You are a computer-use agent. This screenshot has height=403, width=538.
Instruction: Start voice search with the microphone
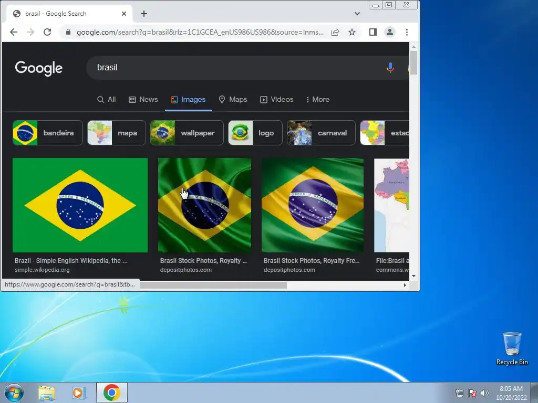[390, 68]
